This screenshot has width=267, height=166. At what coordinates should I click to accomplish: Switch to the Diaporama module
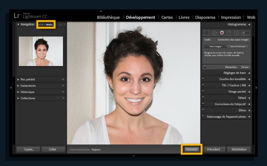pos(205,17)
